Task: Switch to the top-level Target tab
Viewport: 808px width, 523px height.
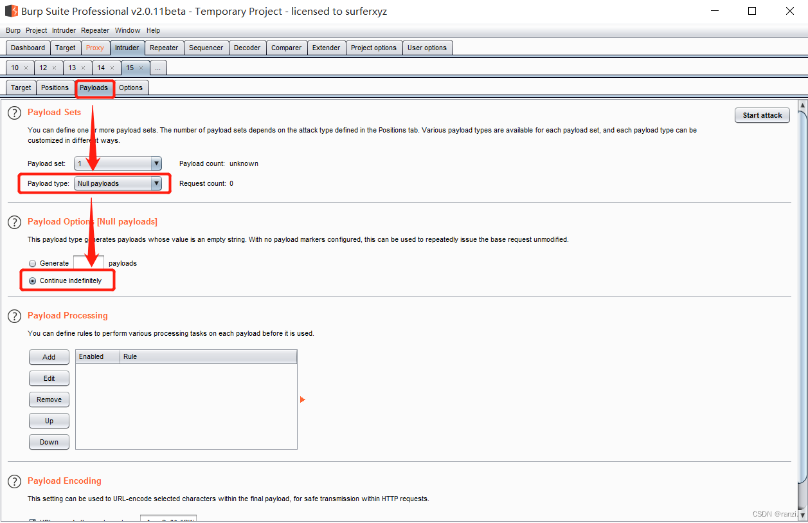Action: point(65,48)
